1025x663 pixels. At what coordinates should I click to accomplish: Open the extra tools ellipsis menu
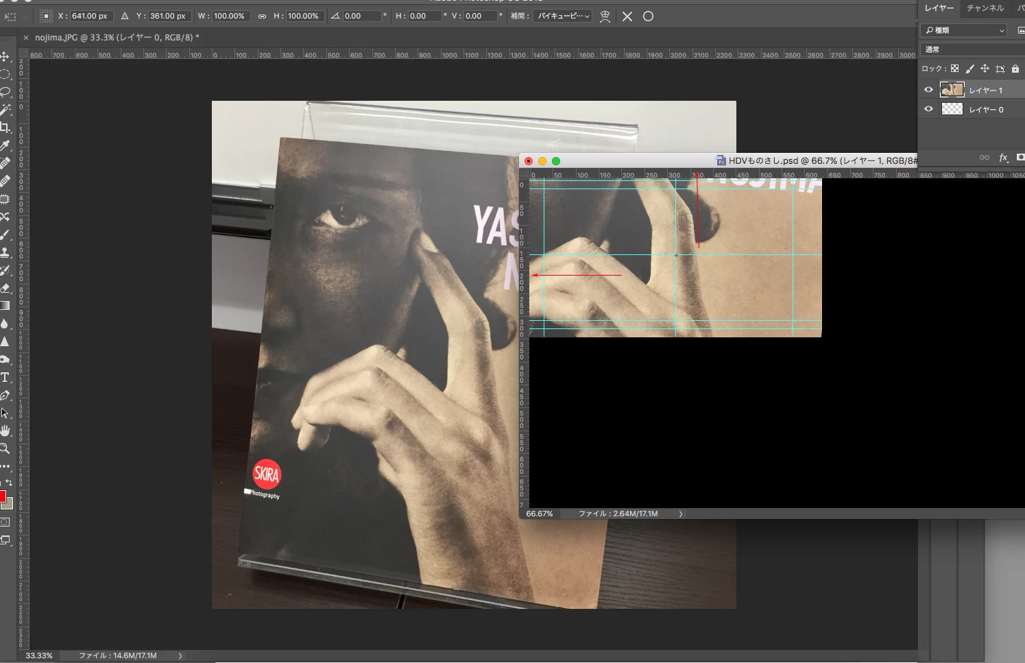[x=5, y=466]
